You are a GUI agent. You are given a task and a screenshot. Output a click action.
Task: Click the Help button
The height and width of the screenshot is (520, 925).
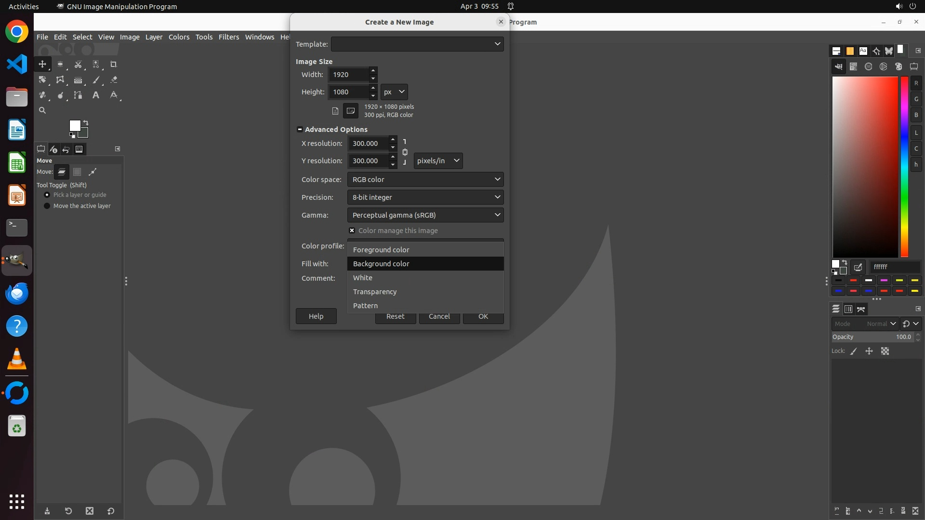316,316
